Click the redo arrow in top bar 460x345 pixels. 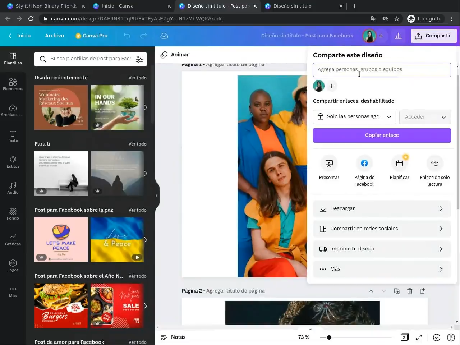143,36
